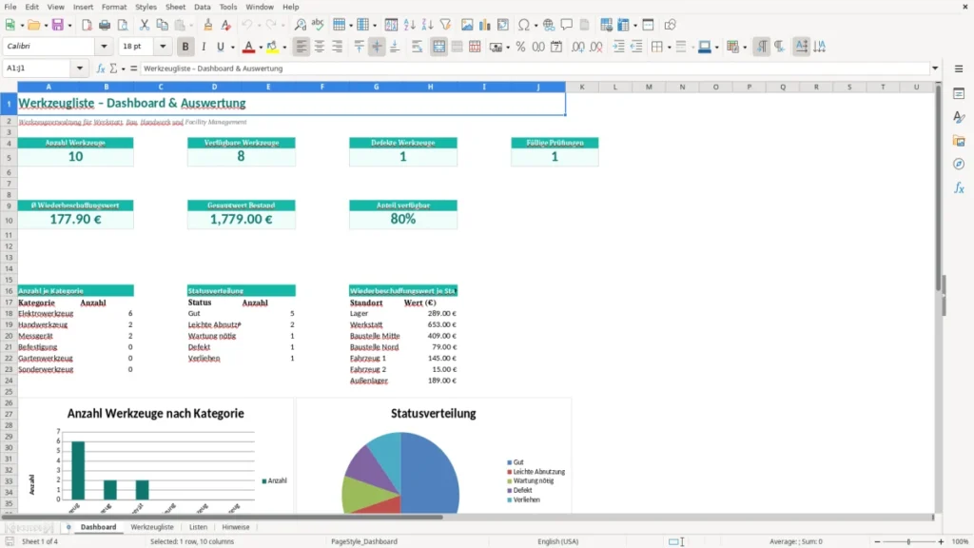Image resolution: width=974 pixels, height=548 pixels.
Task: Click the zoom slider in status bar
Action: [x=908, y=541]
